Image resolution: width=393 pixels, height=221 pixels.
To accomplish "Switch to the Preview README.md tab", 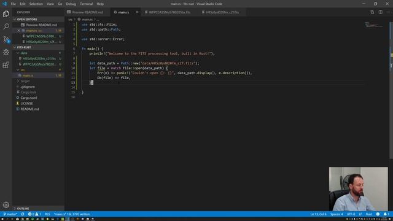I will (x=87, y=12).
